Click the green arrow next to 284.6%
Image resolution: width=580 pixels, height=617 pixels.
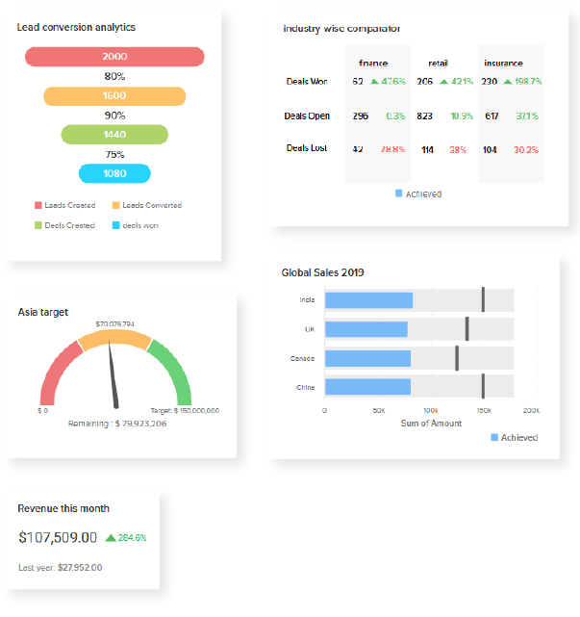pyautogui.click(x=111, y=538)
